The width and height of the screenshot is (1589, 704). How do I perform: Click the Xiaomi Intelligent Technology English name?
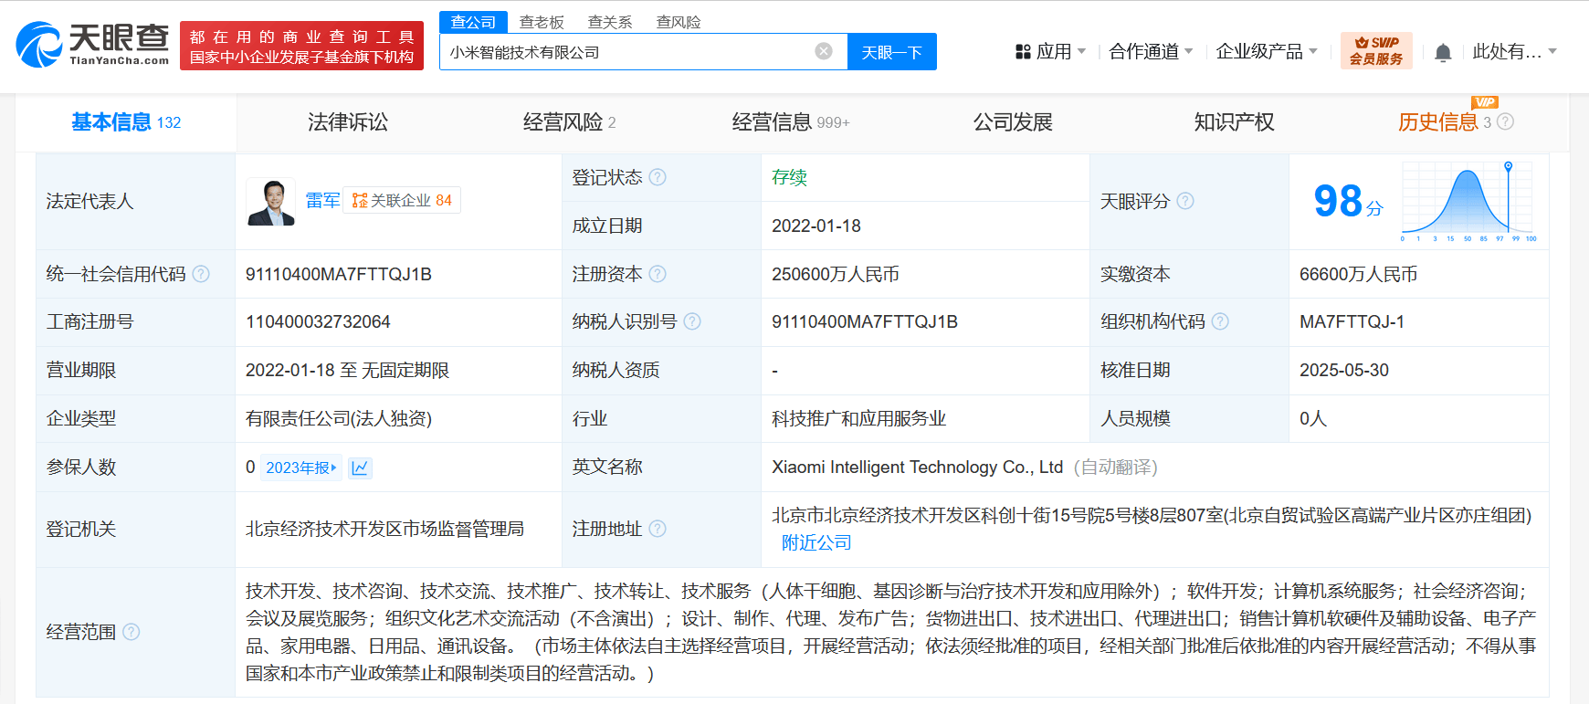918,467
